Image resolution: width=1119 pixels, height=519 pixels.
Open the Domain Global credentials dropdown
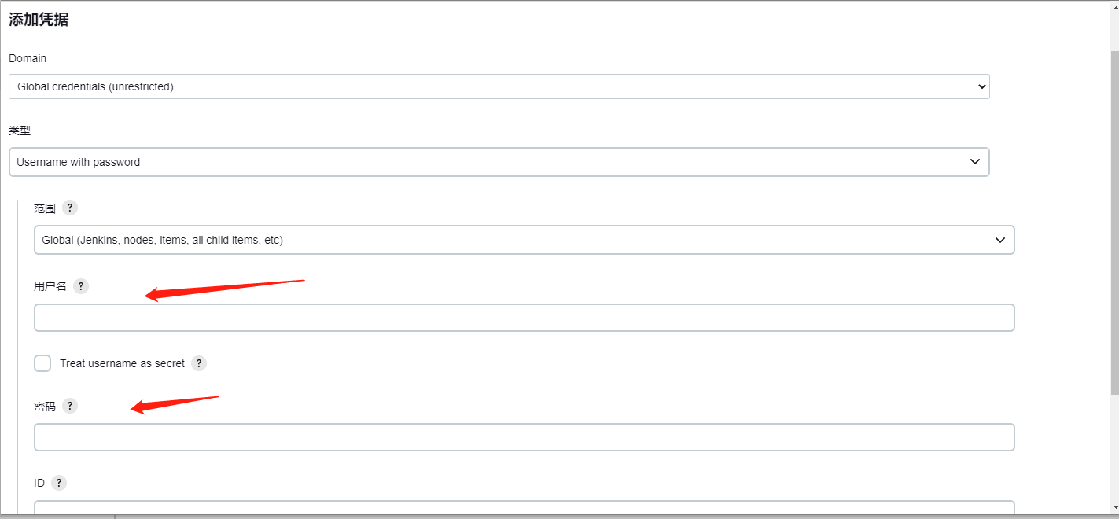pos(499,86)
